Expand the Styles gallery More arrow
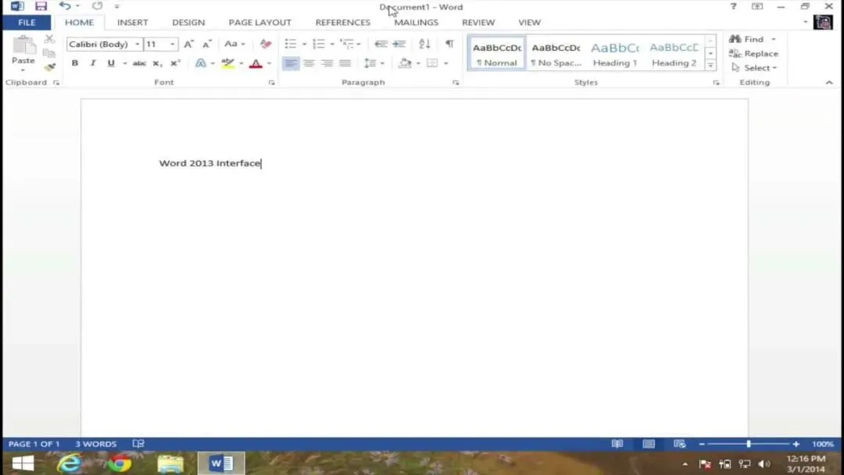 pos(710,66)
